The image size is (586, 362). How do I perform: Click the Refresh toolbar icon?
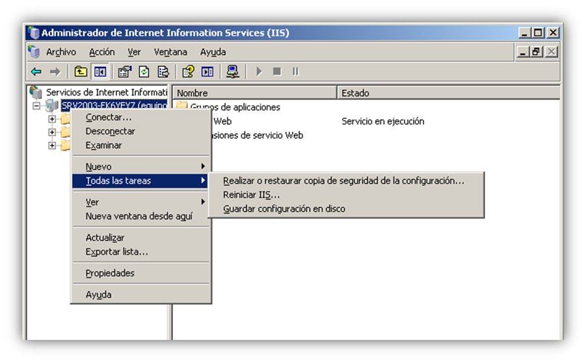tap(144, 71)
